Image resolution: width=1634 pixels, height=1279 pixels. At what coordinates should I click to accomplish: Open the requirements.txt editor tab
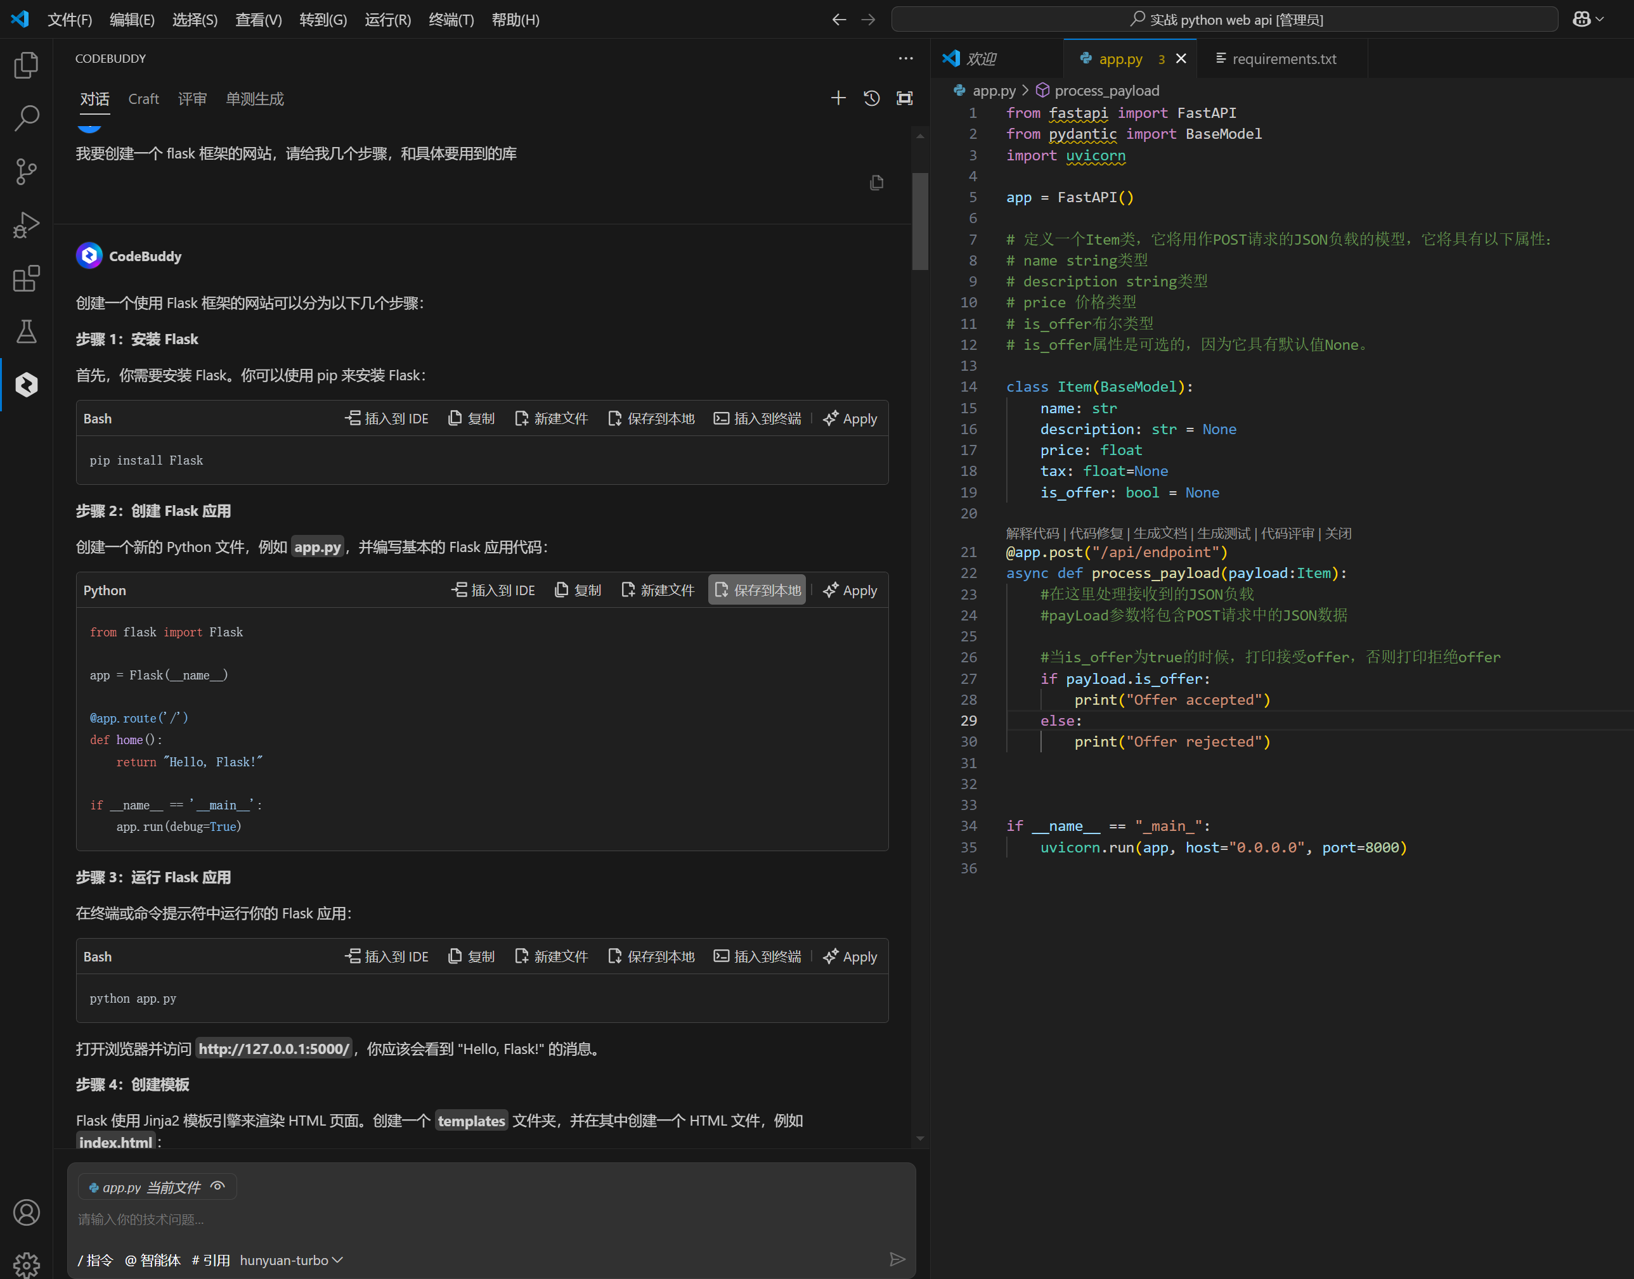(1283, 58)
